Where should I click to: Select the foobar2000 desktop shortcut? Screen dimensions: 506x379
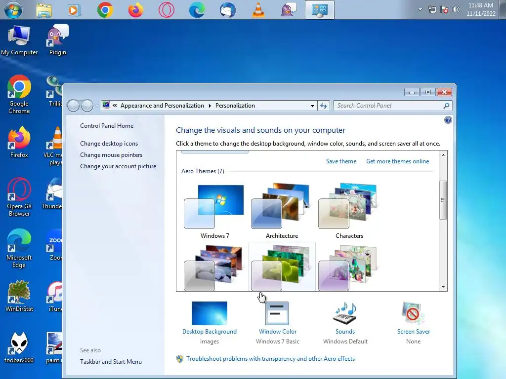(x=19, y=348)
